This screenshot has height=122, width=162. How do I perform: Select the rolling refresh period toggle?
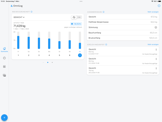pyautogui.click(x=74, y=17)
